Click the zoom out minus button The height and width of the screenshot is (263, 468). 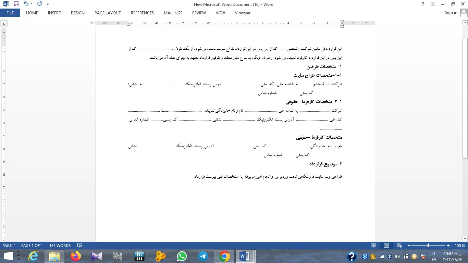click(x=408, y=246)
